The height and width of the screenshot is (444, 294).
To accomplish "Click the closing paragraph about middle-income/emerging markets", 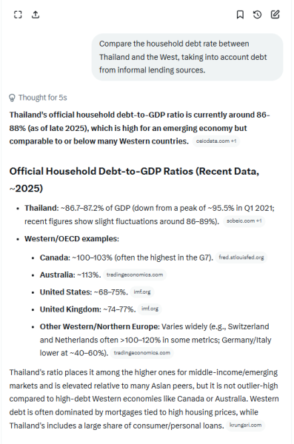I will coord(144,399).
